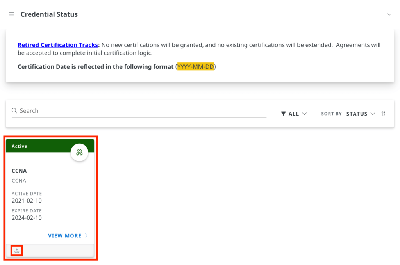Collapse the Credential Status panel using the top-right chevron
Screen dimensions: 400x265
pyautogui.click(x=389, y=14)
